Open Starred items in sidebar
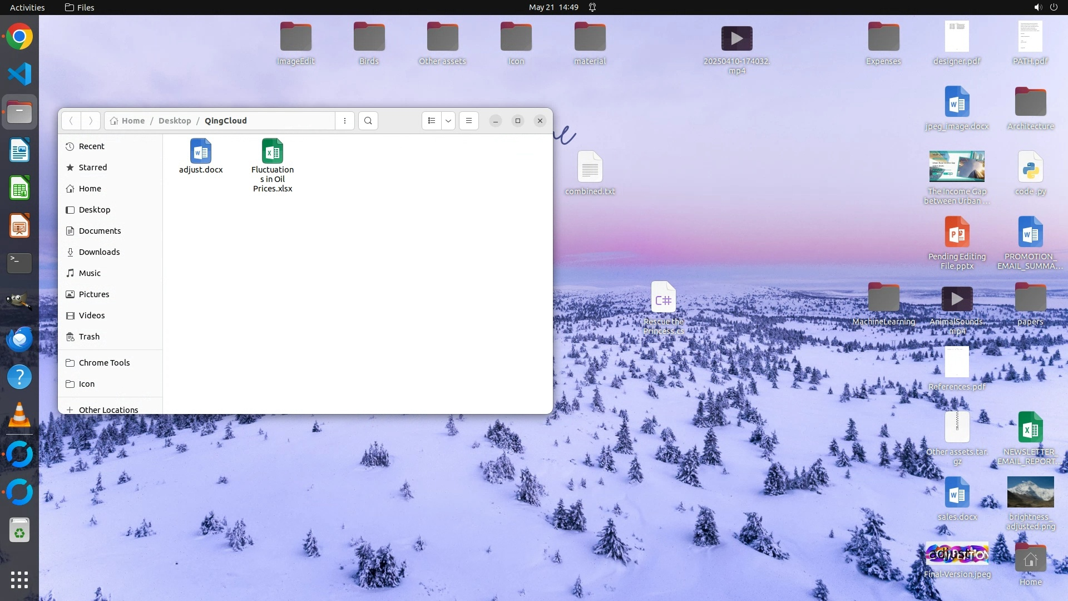 92,168
